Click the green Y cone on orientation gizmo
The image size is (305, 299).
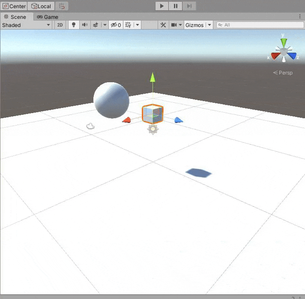(x=284, y=42)
